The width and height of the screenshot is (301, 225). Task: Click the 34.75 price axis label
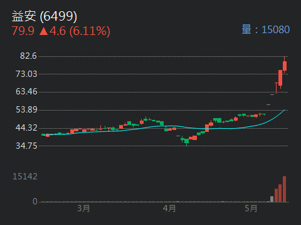pyautogui.click(x=26, y=146)
